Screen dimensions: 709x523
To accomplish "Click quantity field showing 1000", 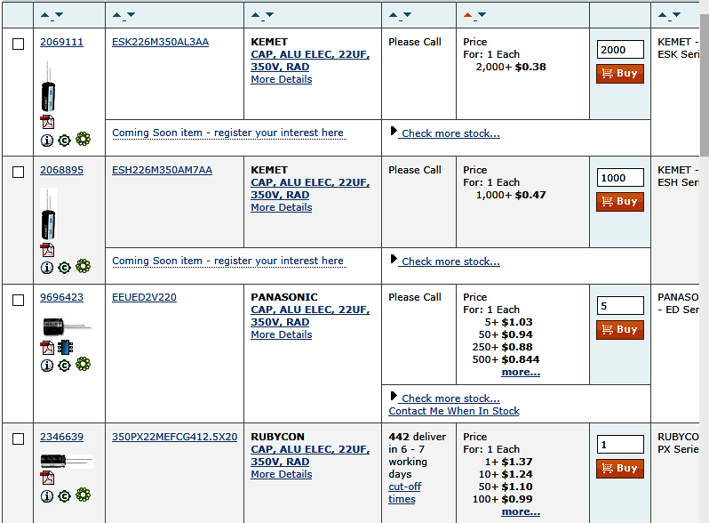I will tap(620, 178).
